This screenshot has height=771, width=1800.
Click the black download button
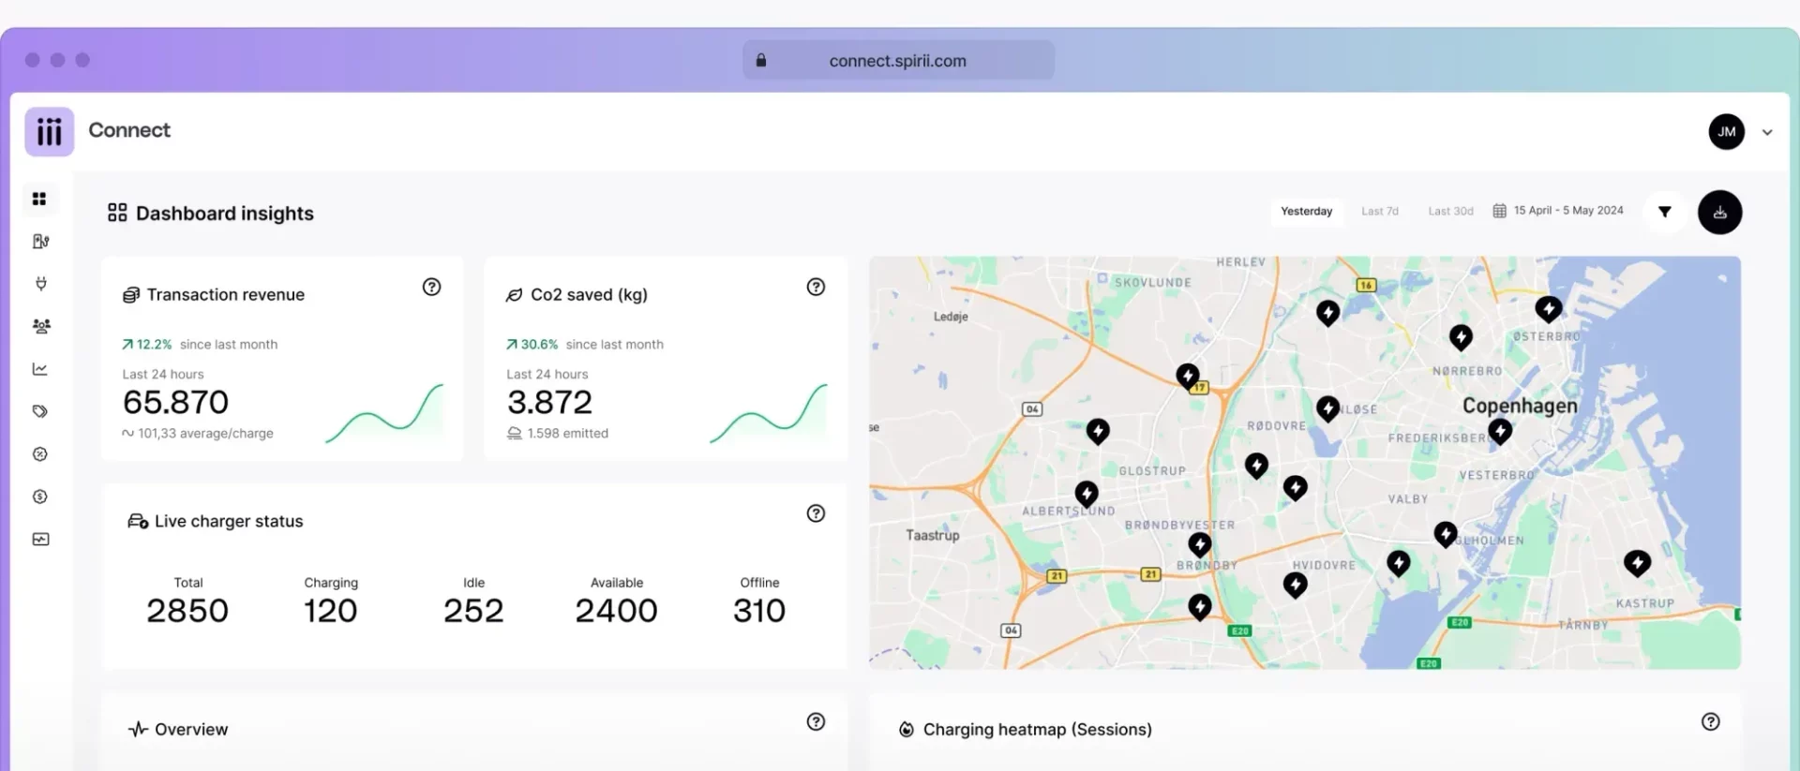(1719, 212)
